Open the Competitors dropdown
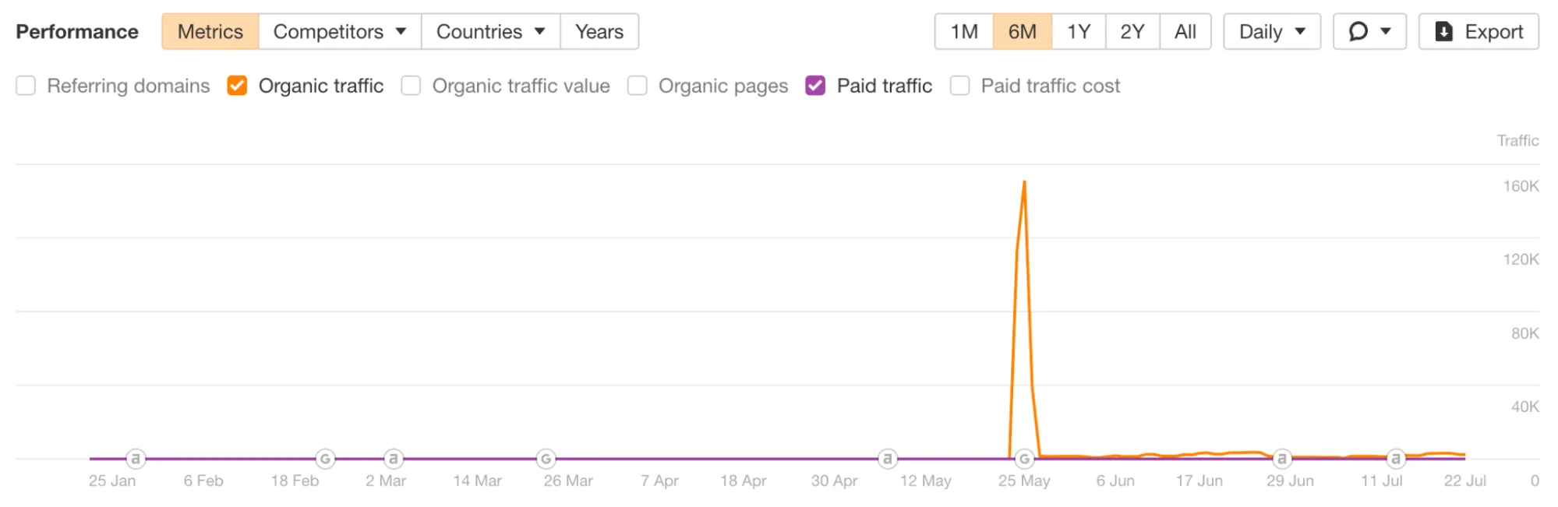The image size is (1558, 507). [340, 31]
